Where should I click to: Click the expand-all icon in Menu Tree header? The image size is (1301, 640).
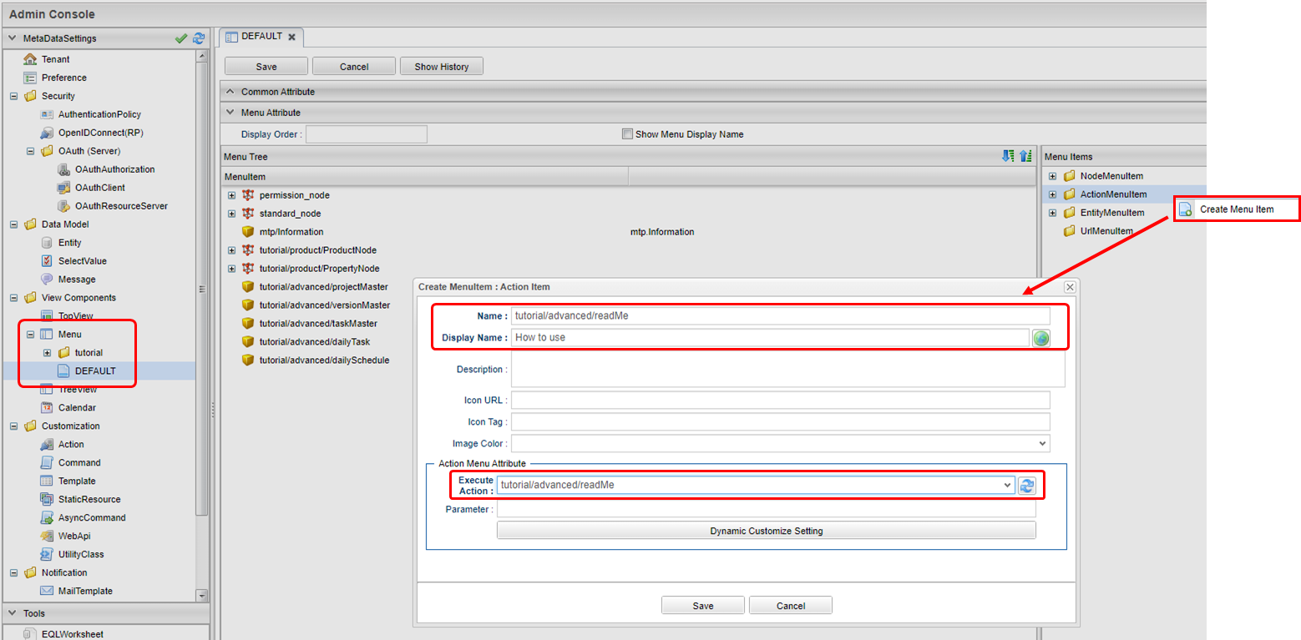click(1008, 156)
